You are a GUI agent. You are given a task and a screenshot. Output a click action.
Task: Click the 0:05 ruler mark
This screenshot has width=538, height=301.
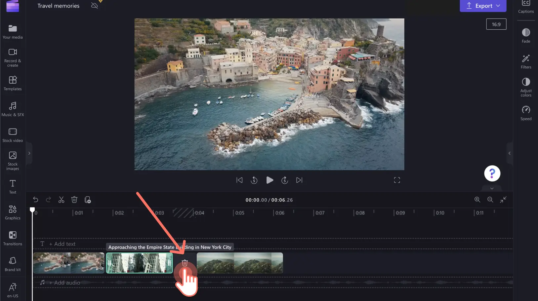[x=240, y=213]
